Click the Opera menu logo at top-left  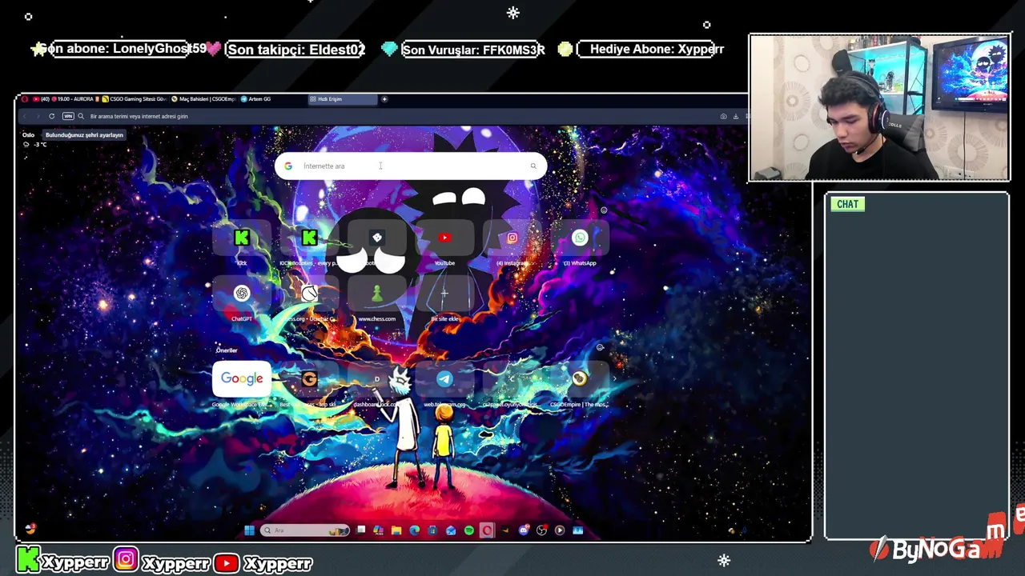pyautogui.click(x=25, y=99)
